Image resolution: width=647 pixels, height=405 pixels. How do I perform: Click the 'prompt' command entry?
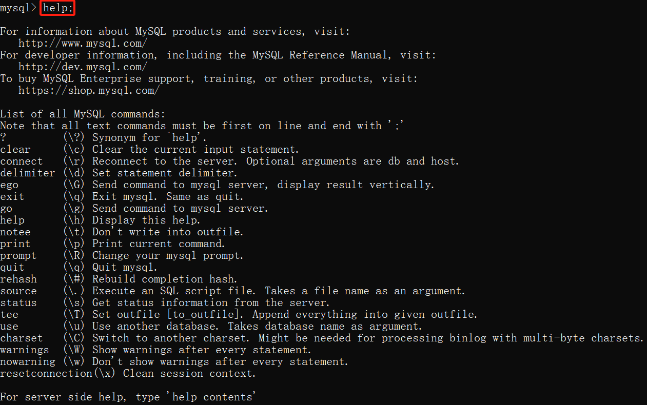pos(18,256)
